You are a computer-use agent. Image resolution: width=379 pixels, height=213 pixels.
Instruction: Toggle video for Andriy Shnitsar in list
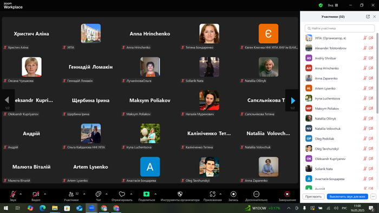click(371, 58)
